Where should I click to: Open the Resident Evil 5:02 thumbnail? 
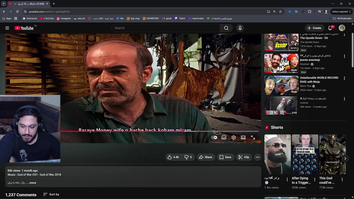point(281,106)
